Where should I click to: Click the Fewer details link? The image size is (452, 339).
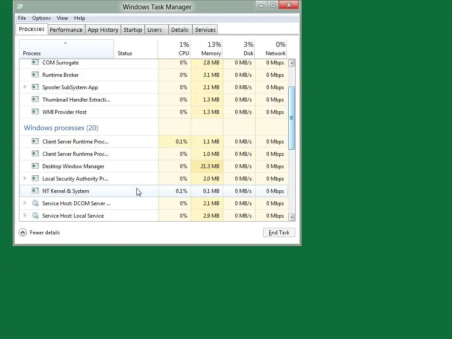tap(45, 233)
